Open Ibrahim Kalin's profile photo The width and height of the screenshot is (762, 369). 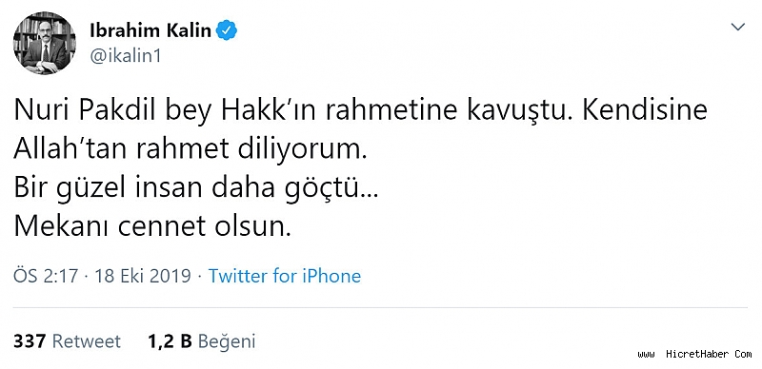[44, 43]
